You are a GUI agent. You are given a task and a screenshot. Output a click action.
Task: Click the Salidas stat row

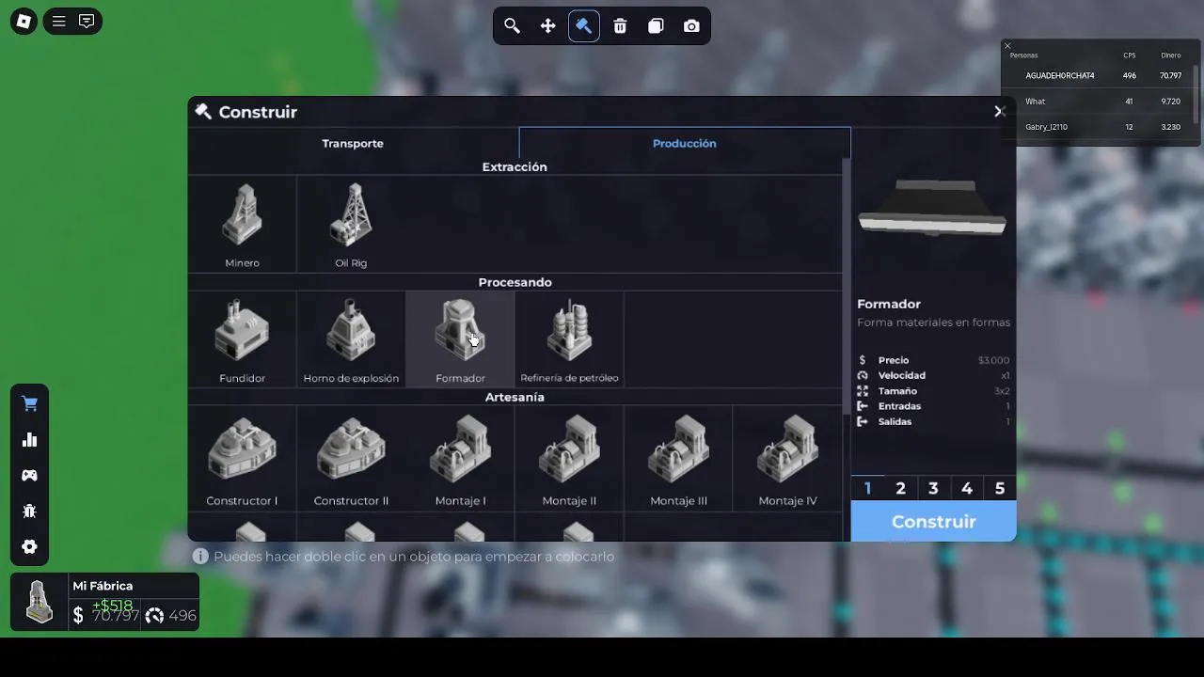point(933,421)
